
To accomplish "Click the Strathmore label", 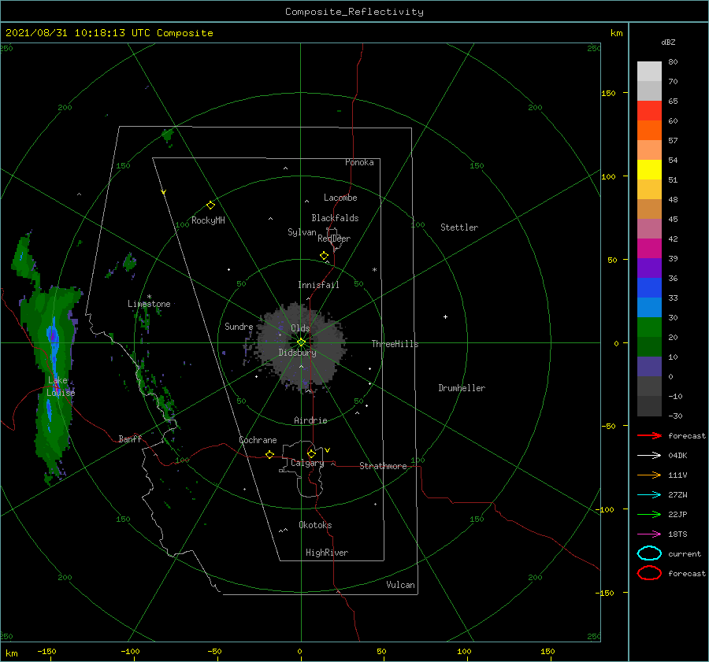I will pyautogui.click(x=383, y=466).
